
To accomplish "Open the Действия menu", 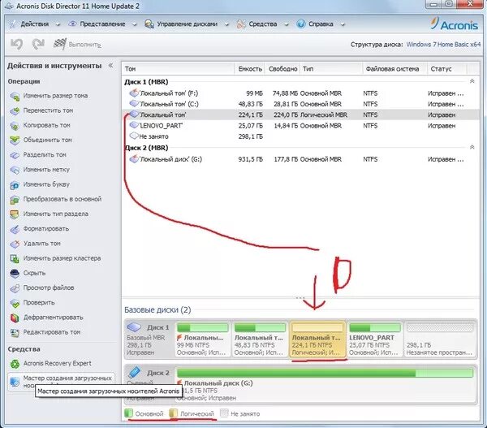I will click(x=34, y=24).
